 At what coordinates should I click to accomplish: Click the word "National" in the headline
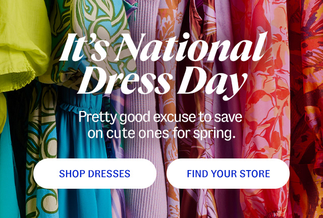click(x=187, y=47)
